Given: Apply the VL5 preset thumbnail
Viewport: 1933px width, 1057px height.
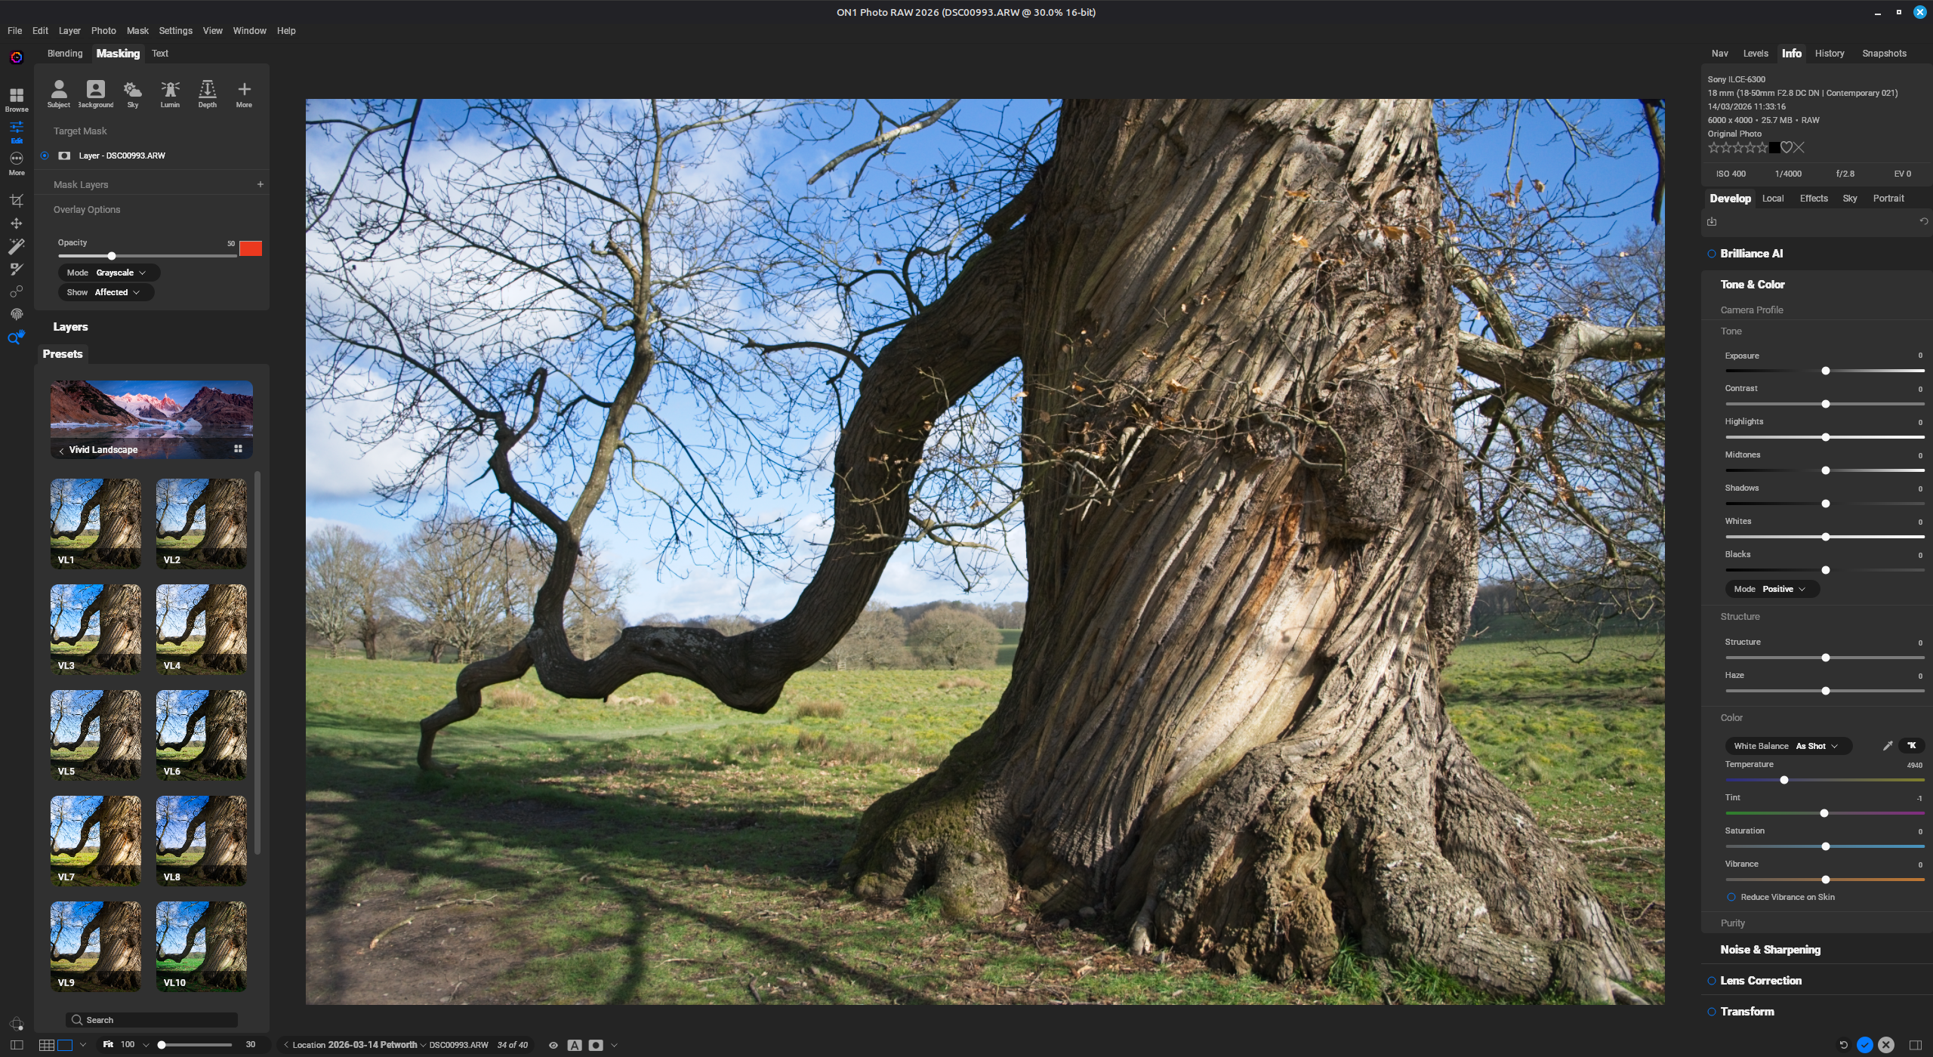Looking at the screenshot, I should tap(95, 734).
